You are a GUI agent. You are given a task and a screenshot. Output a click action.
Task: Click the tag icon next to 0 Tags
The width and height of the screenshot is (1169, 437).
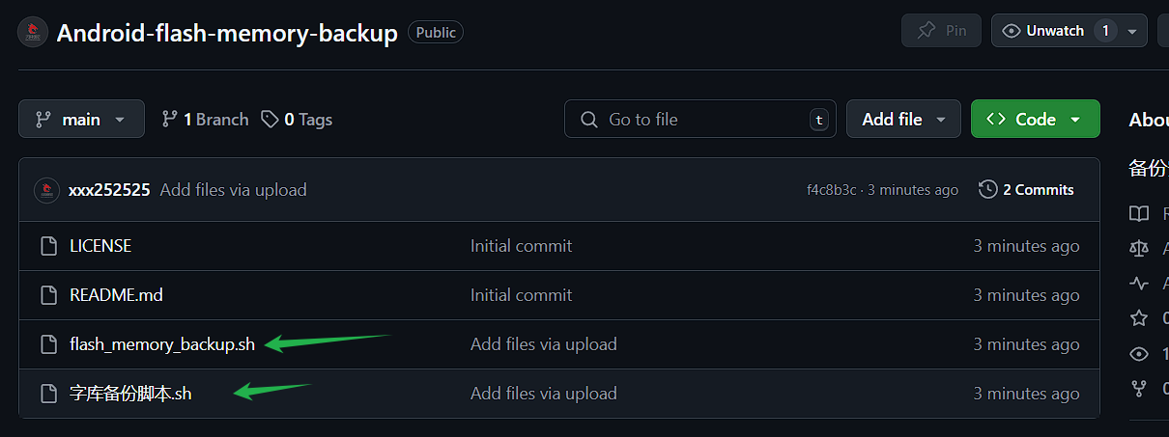click(271, 119)
